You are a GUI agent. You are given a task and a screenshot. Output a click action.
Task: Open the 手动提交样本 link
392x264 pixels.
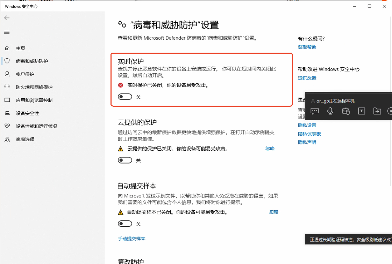point(131,239)
